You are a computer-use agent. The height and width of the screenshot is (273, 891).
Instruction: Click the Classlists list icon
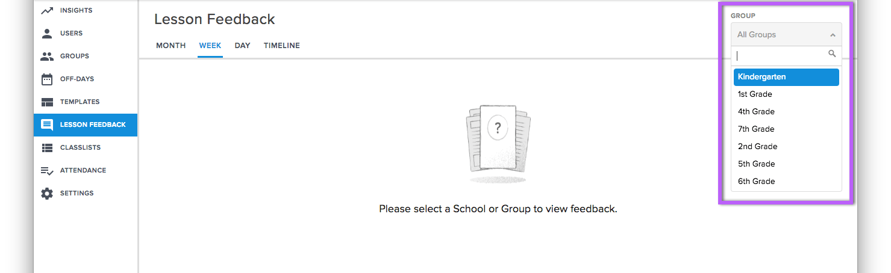pyautogui.click(x=47, y=147)
